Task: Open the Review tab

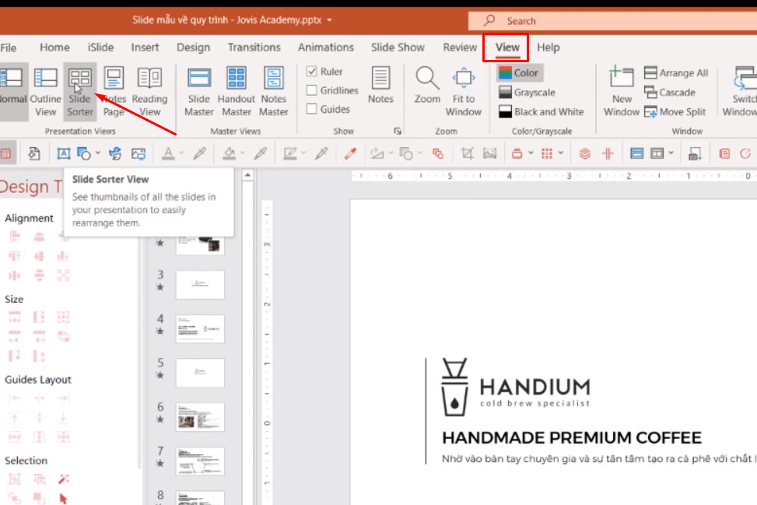Action: [460, 47]
